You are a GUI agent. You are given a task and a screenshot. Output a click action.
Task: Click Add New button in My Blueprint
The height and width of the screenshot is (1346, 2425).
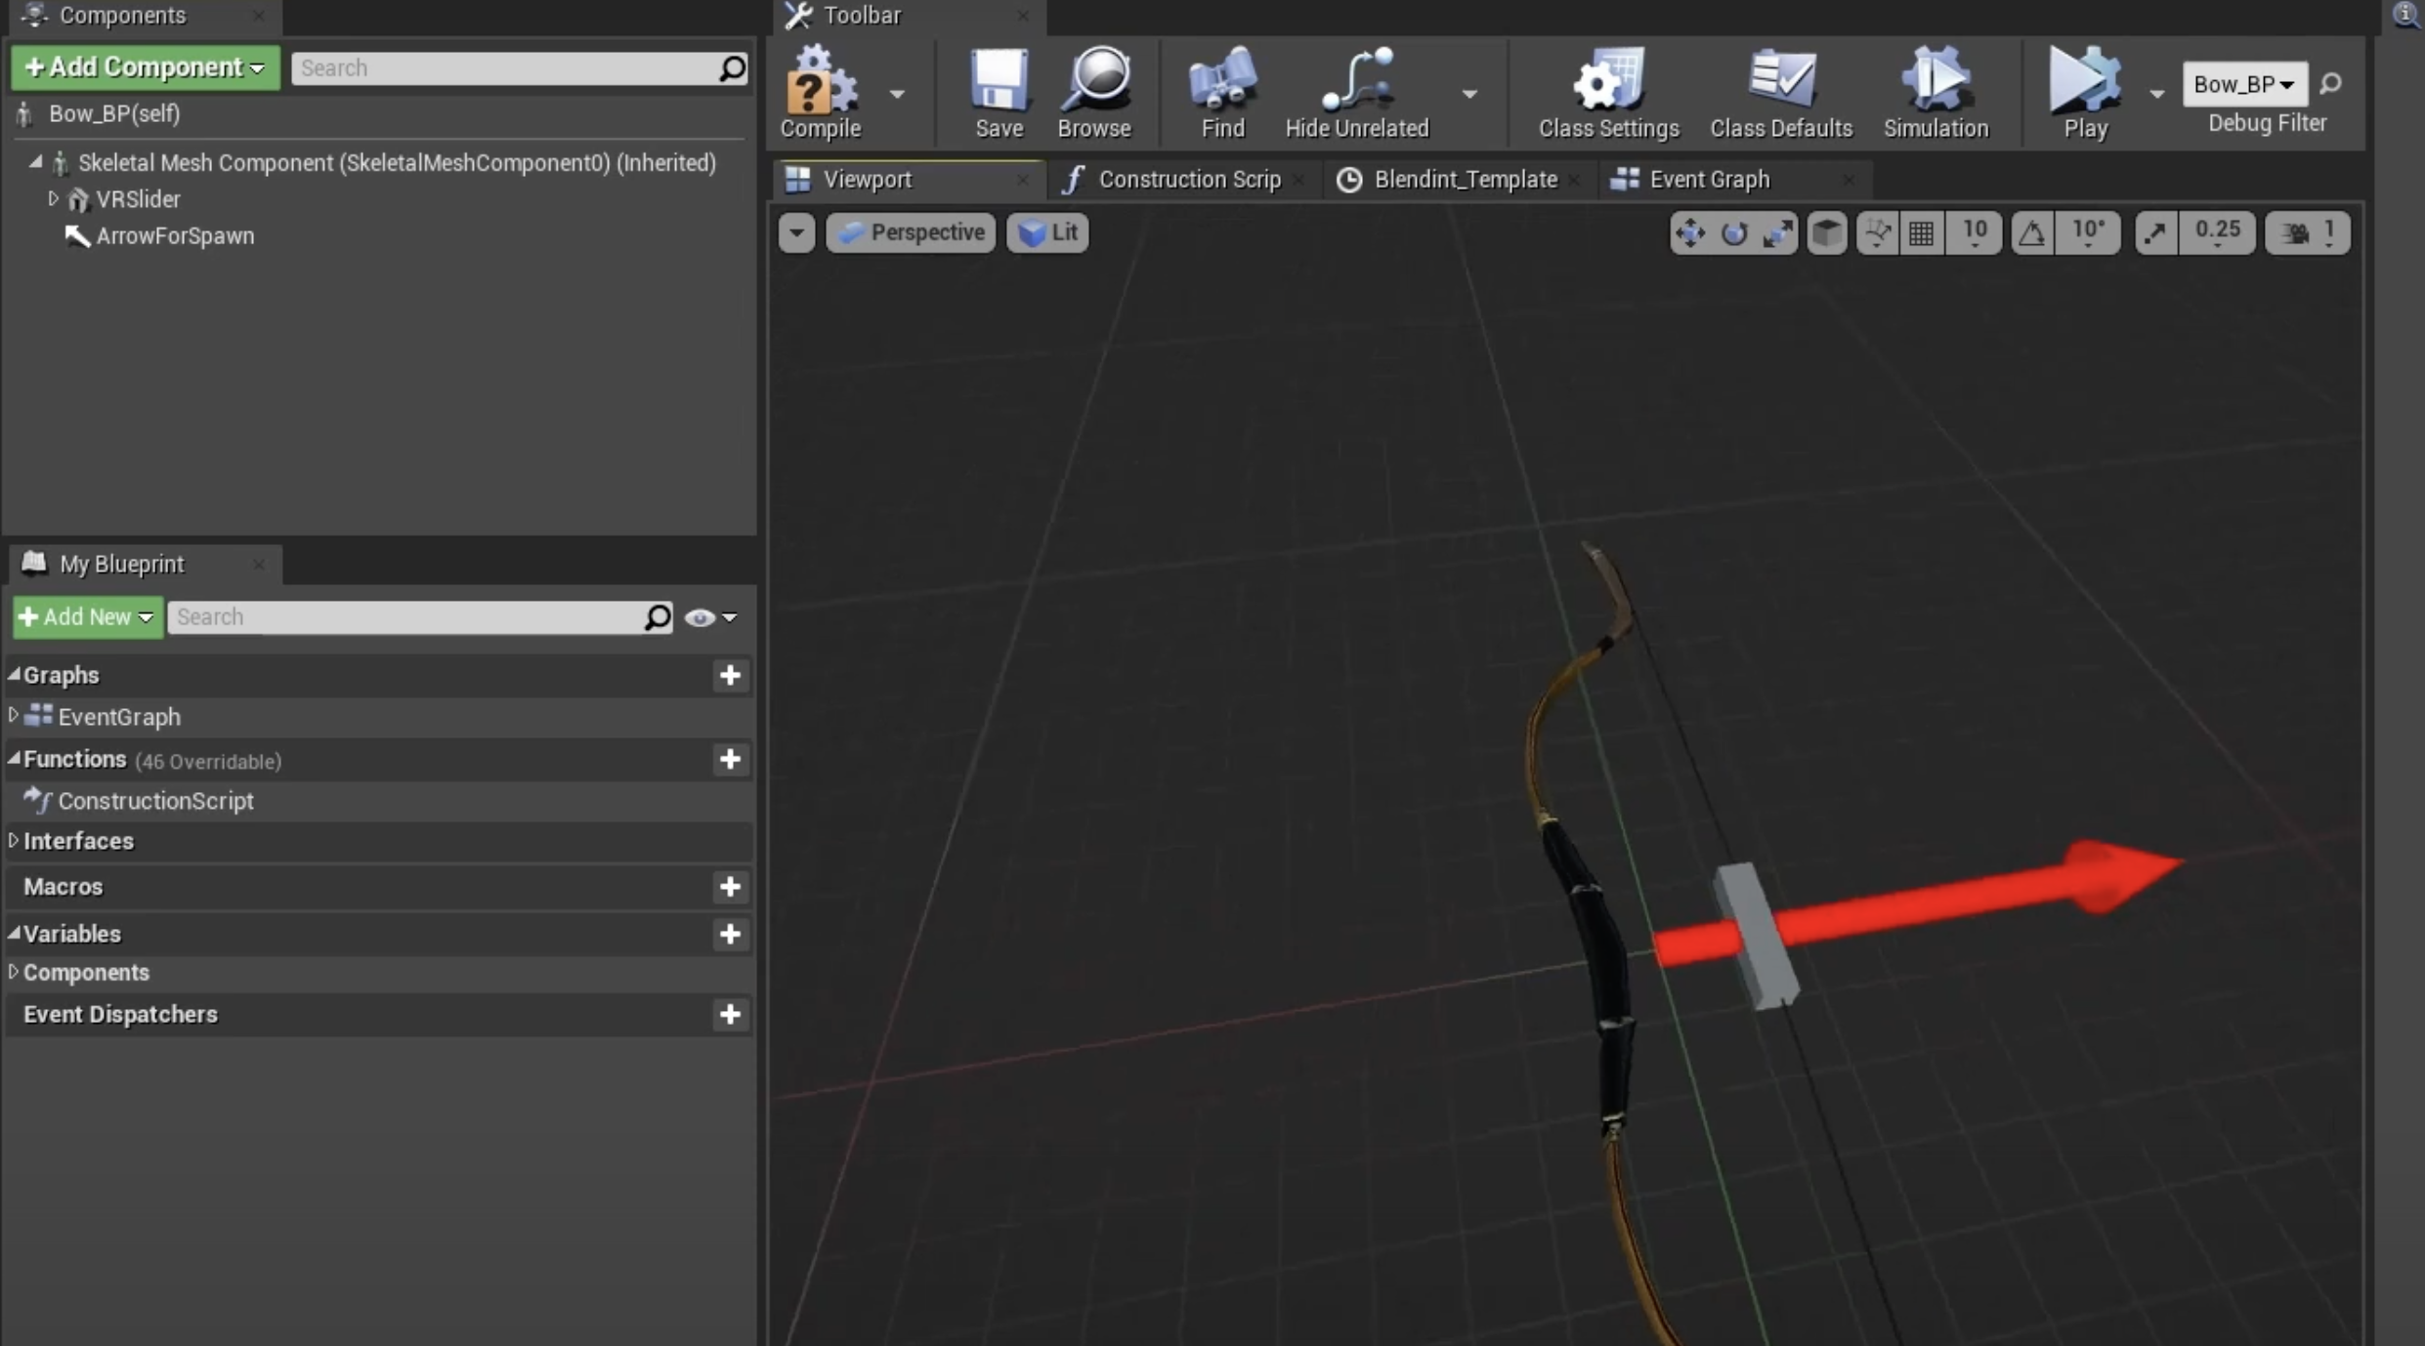[x=88, y=617]
